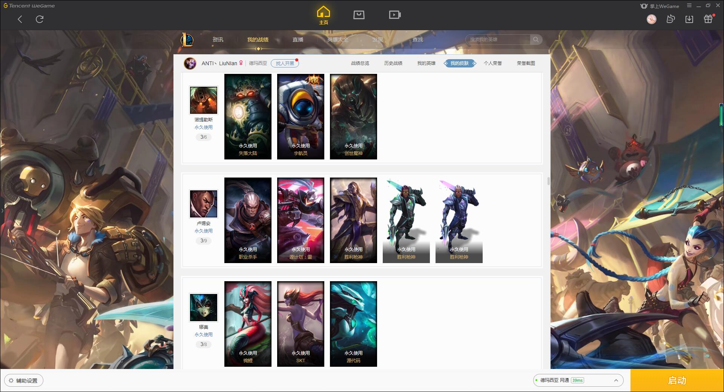The width and height of the screenshot is (724, 392).
Task: Open the gift box icon
Action: click(x=708, y=19)
